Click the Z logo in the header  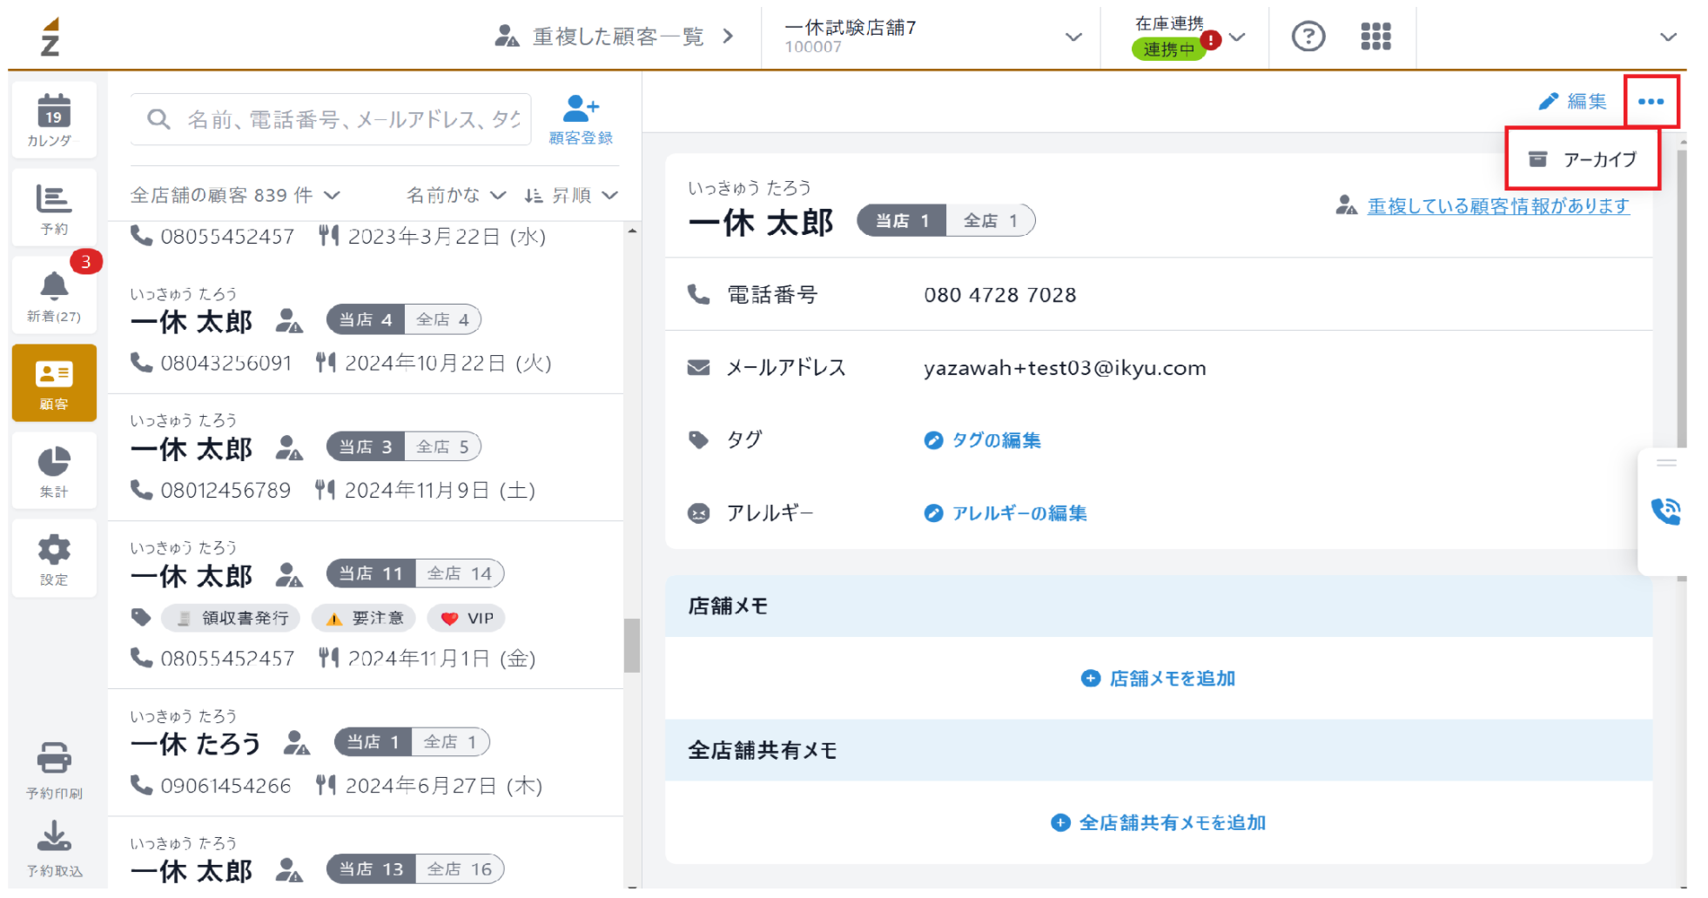pos(50,37)
